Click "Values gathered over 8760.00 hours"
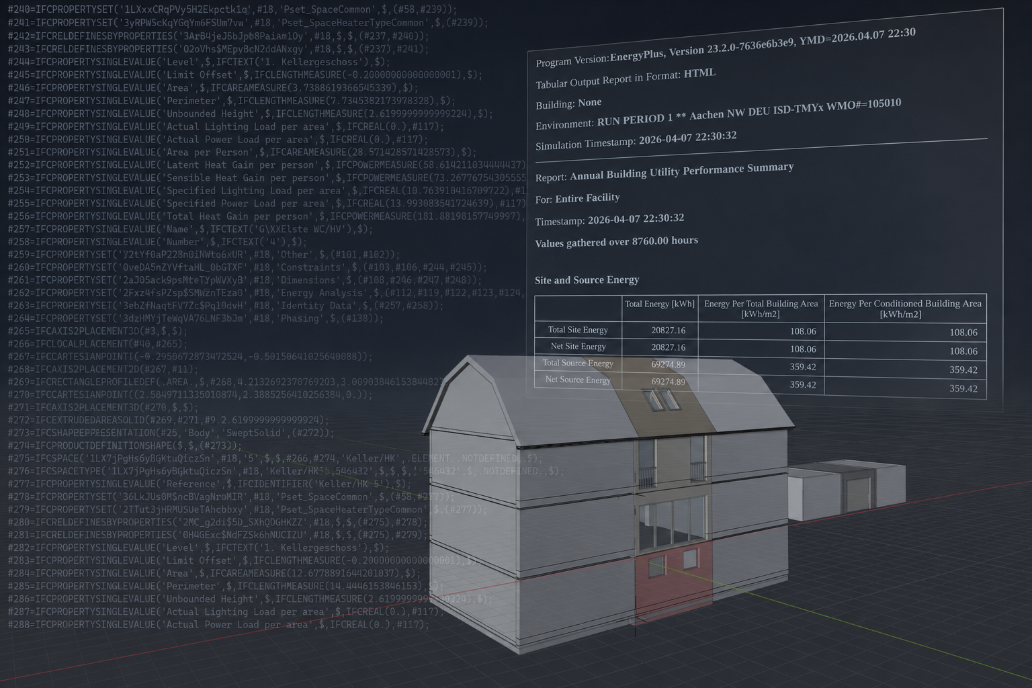1032x688 pixels. click(616, 241)
